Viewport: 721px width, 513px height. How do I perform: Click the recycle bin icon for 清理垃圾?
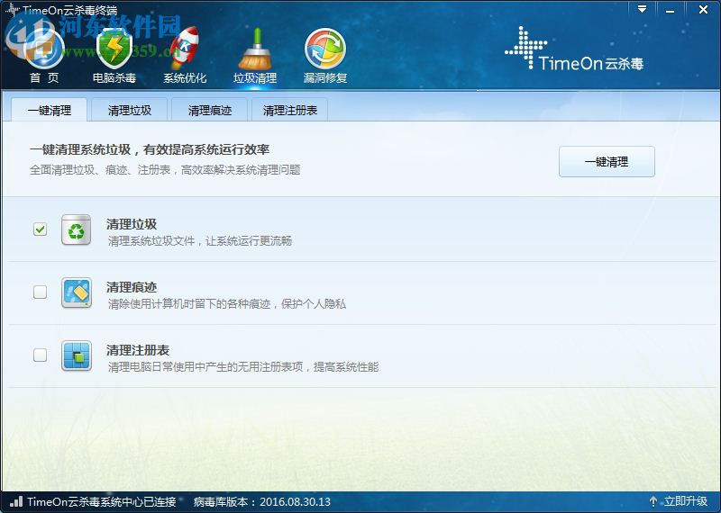(77, 229)
